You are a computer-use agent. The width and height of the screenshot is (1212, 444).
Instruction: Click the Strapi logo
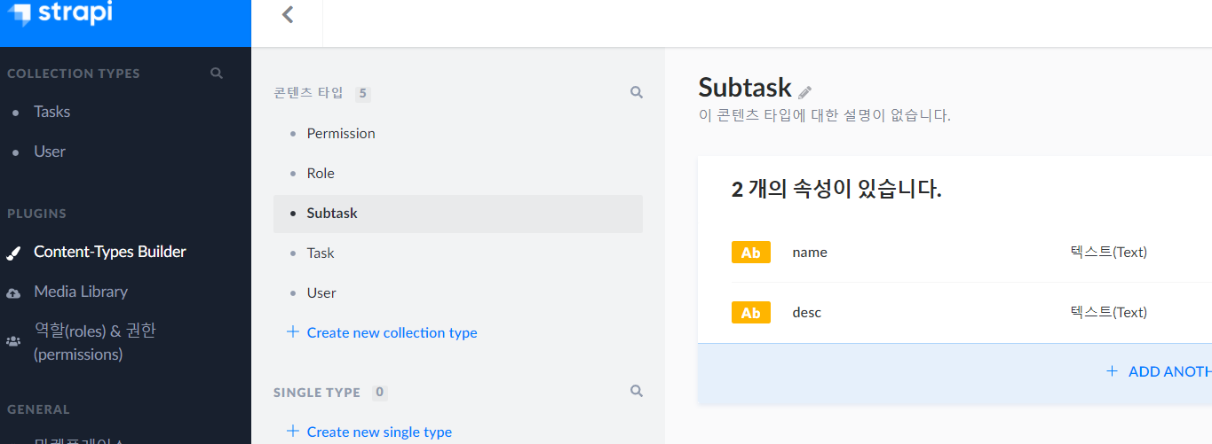click(60, 13)
